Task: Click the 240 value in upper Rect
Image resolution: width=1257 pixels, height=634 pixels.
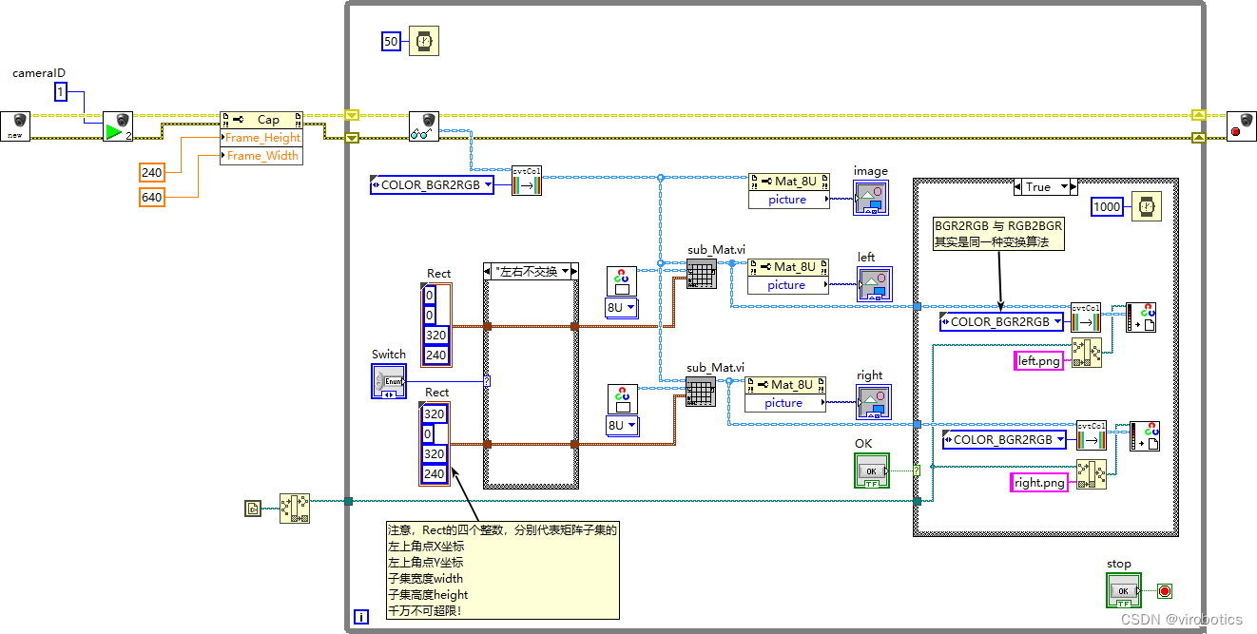Action: pos(435,355)
